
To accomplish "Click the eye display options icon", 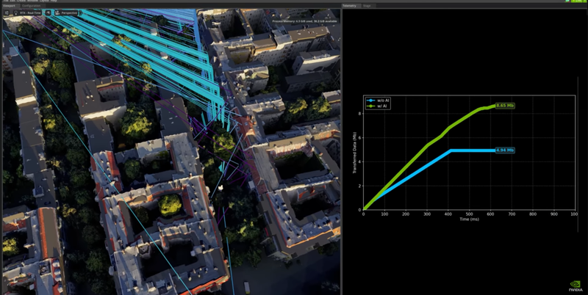I will [49, 13].
